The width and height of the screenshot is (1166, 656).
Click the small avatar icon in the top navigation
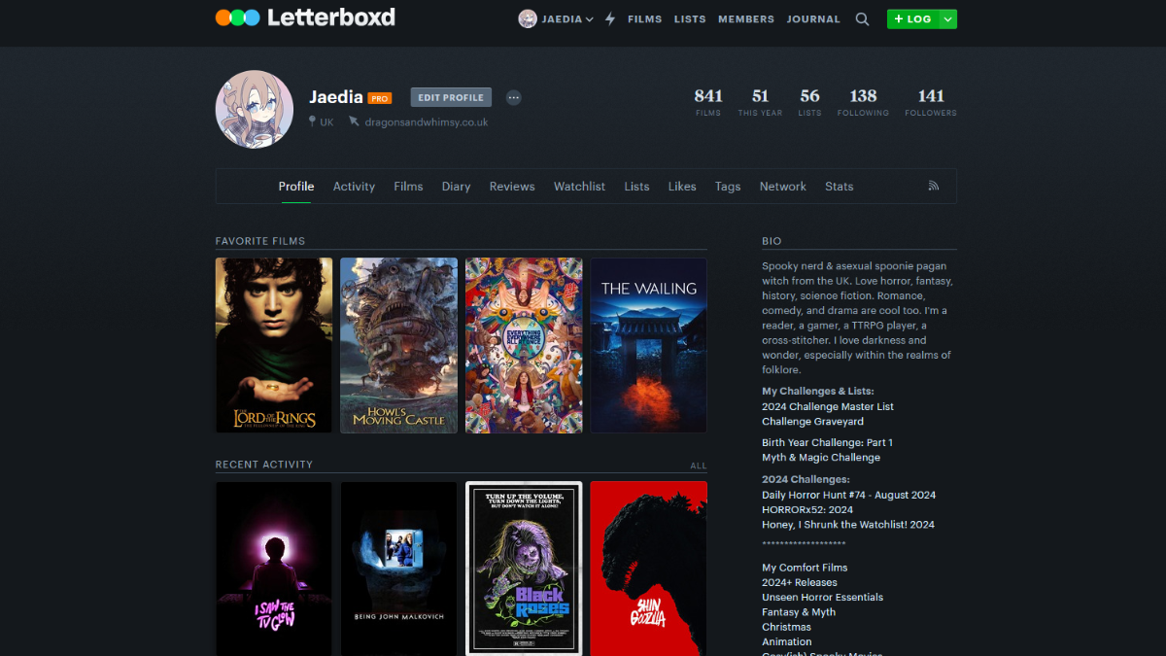(528, 18)
